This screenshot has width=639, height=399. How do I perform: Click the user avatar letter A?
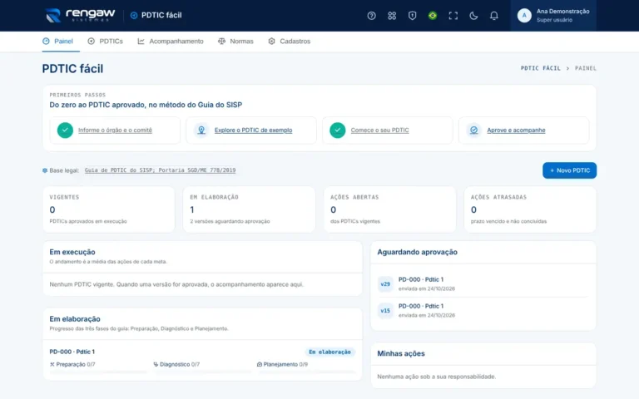pyautogui.click(x=524, y=16)
